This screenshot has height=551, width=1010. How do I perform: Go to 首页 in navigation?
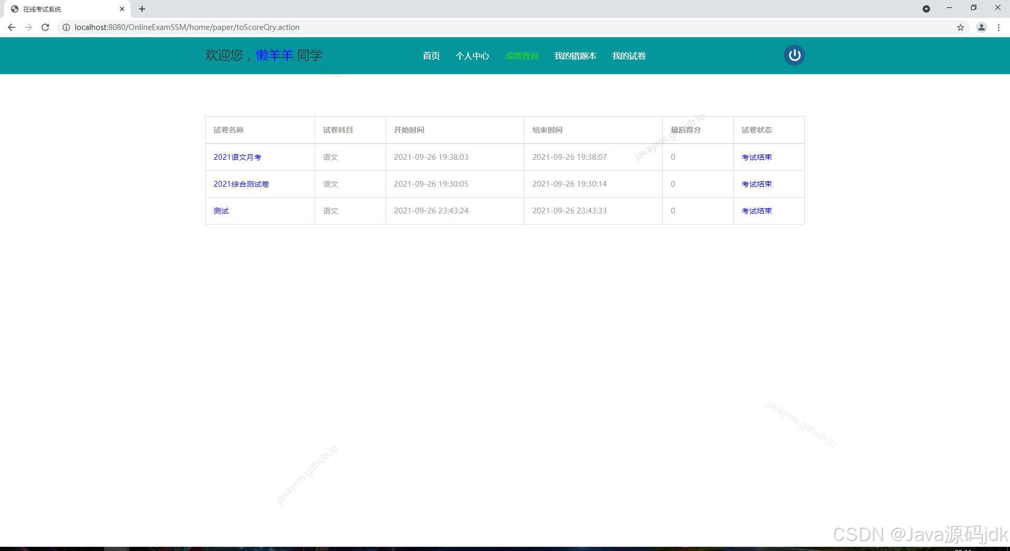coord(431,56)
